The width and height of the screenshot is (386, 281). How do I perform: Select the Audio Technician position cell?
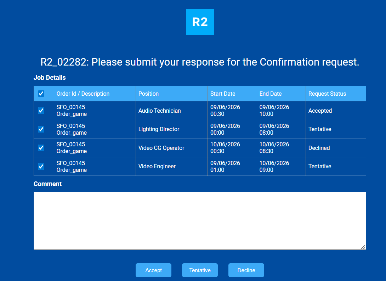click(x=172, y=111)
